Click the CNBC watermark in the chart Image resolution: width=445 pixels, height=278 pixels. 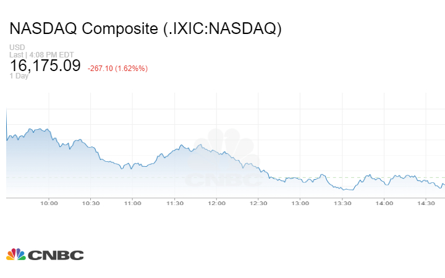(224, 158)
